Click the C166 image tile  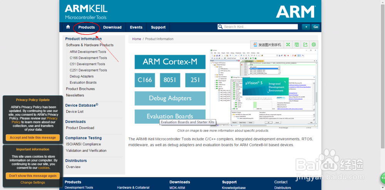pyautogui.click(x=145, y=80)
